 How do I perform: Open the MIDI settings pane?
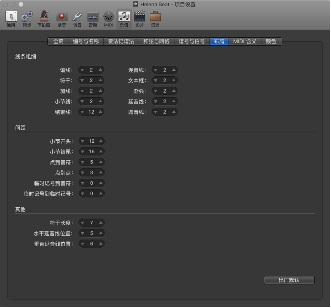tap(108, 19)
